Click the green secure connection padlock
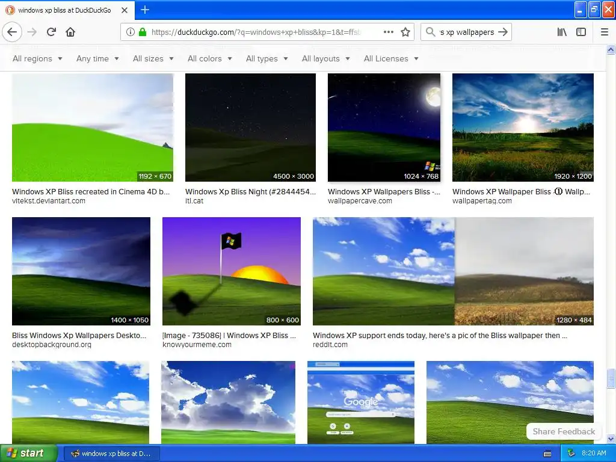The height and width of the screenshot is (462, 616). 143,32
